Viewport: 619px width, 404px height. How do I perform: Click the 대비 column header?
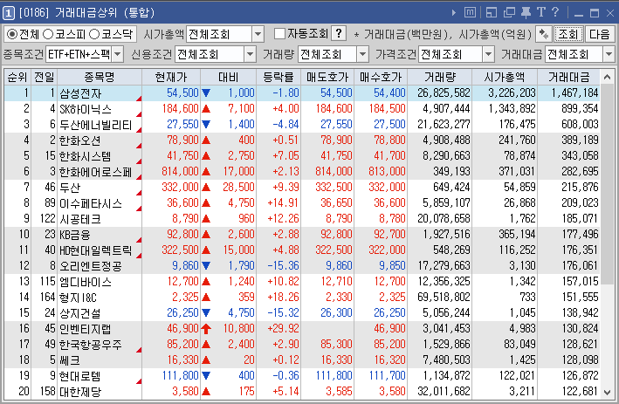pyautogui.click(x=229, y=77)
